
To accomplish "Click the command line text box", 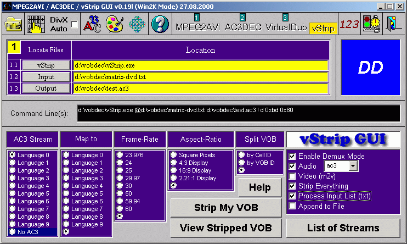I will point(239,113).
